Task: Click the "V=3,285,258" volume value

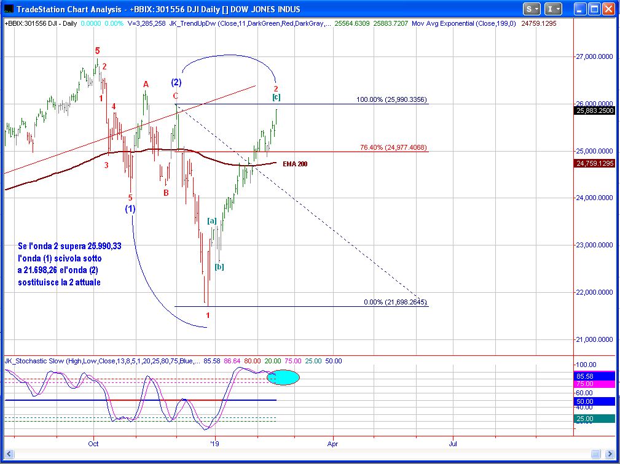Action: click(x=147, y=24)
